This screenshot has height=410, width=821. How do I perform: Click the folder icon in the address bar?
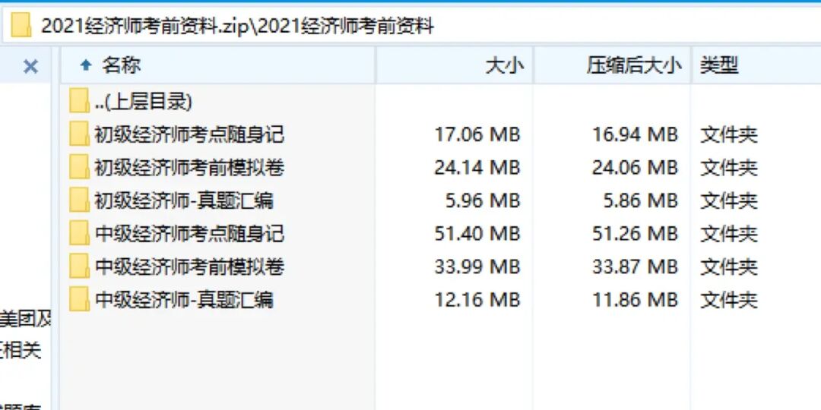pos(21,25)
